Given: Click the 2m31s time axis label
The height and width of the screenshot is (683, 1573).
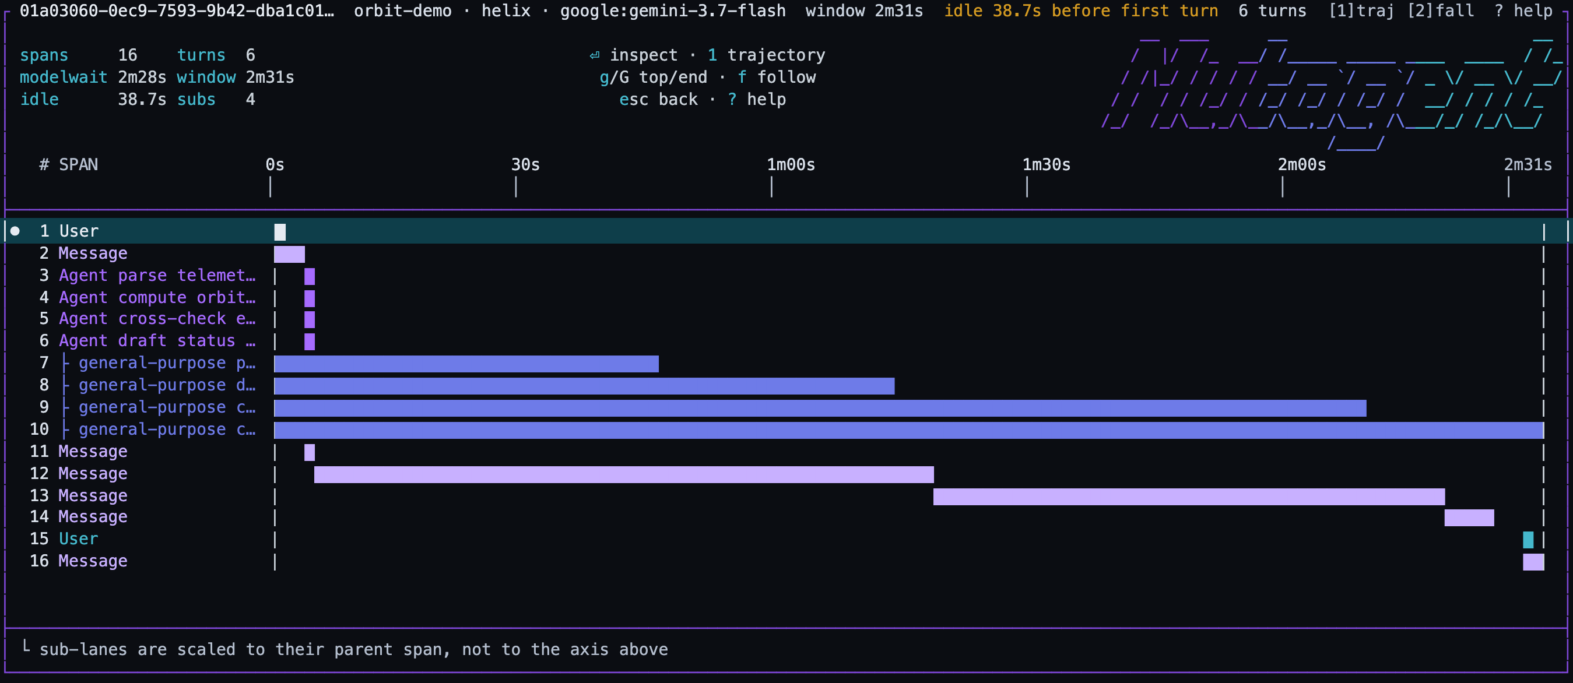Looking at the screenshot, I should tap(1528, 165).
